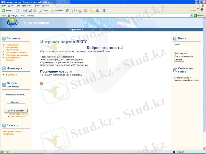The height and width of the screenshot is (154, 206).
Task: Open the Программы download link
Action: 8,134
